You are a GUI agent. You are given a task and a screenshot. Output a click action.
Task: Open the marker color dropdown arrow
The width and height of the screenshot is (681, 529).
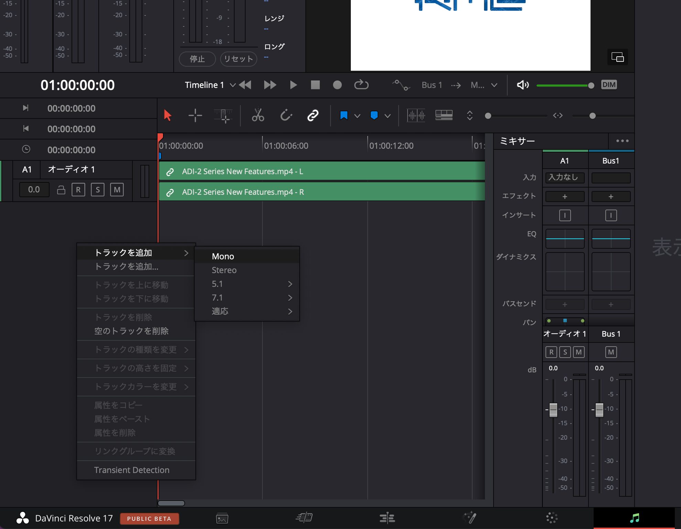pos(388,116)
